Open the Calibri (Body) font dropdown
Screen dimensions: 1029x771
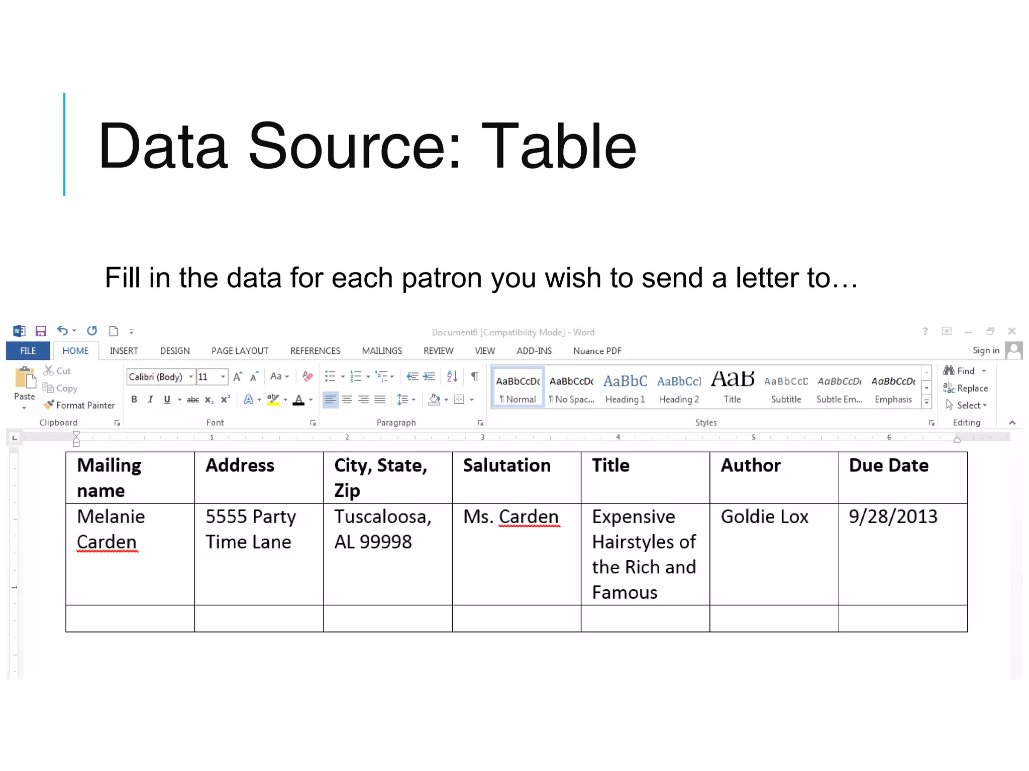click(x=191, y=377)
